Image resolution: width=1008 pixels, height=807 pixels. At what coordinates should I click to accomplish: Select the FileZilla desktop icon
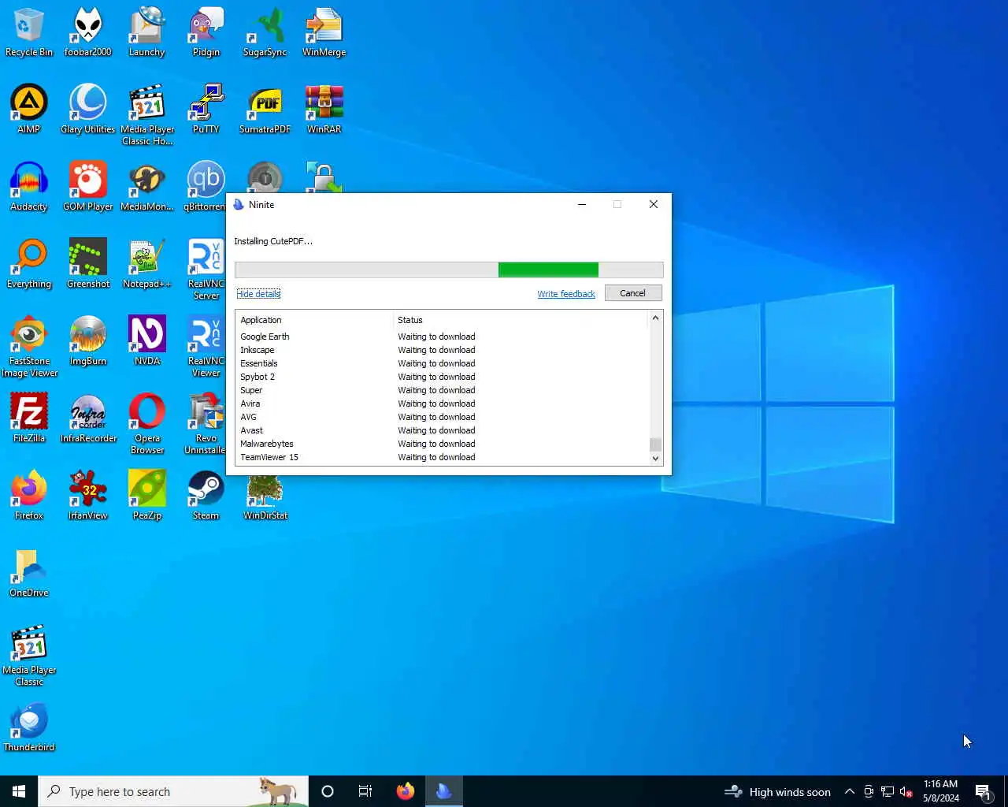[x=29, y=418]
